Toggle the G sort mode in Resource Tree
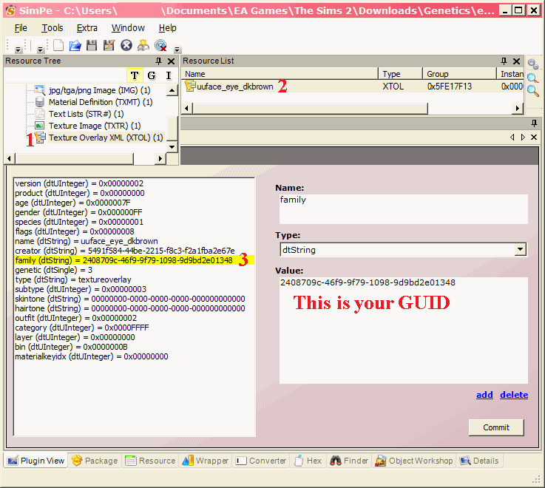The image size is (545, 488). pos(152,75)
